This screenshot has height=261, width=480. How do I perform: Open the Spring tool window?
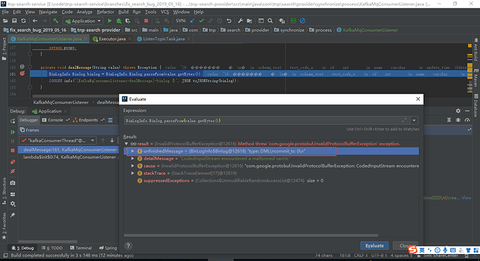click(108, 248)
